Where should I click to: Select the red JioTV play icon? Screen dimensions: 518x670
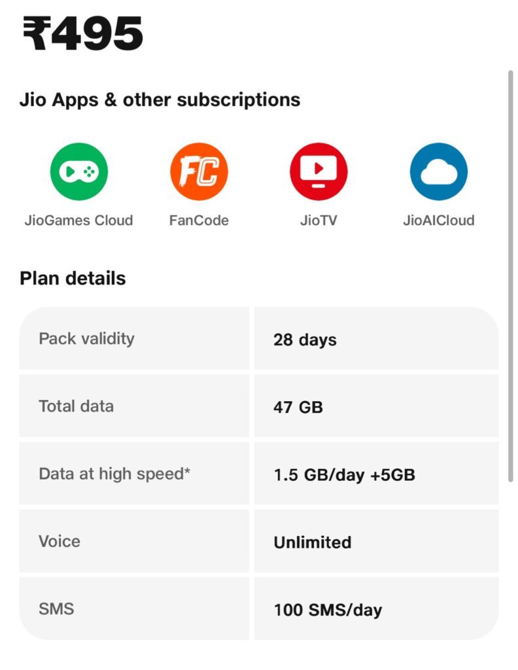319,171
